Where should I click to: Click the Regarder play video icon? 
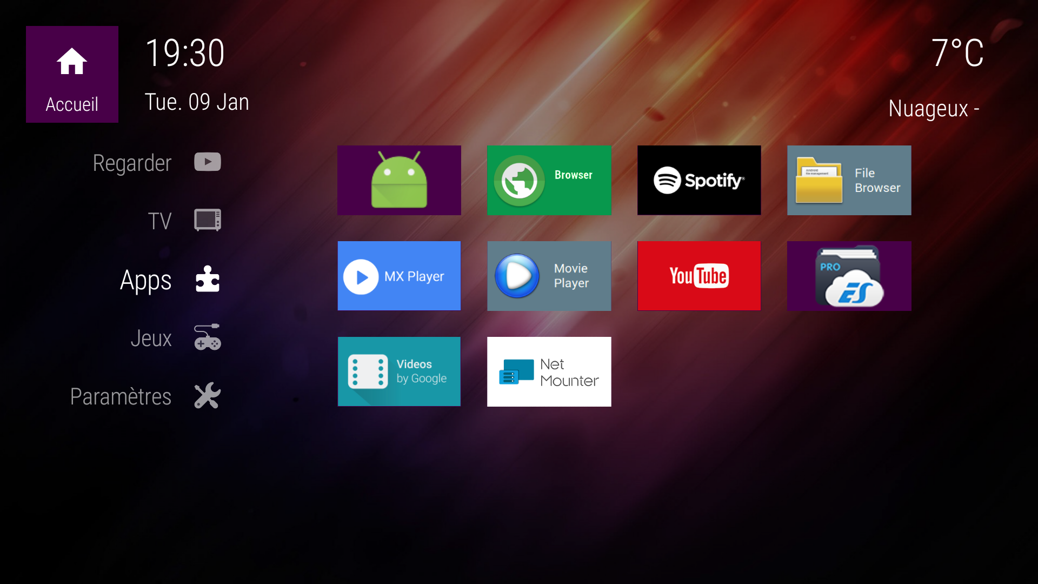coord(208,162)
